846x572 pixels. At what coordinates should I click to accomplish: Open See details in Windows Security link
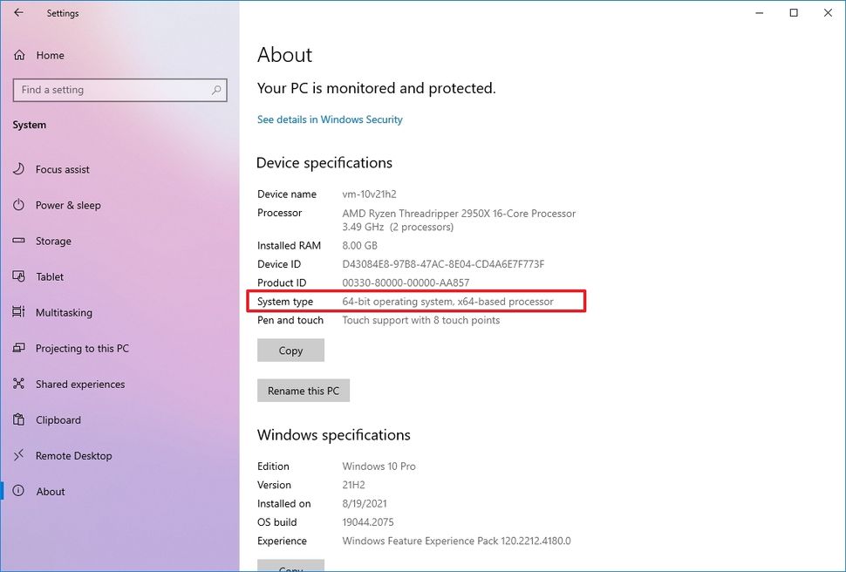coord(330,119)
